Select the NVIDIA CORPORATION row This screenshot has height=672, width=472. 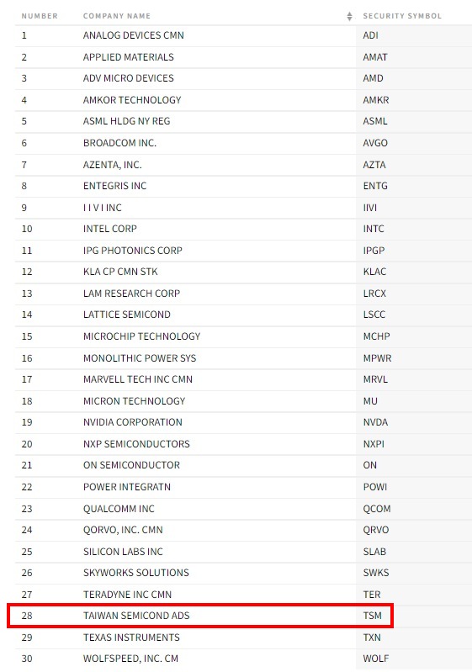pos(243,422)
